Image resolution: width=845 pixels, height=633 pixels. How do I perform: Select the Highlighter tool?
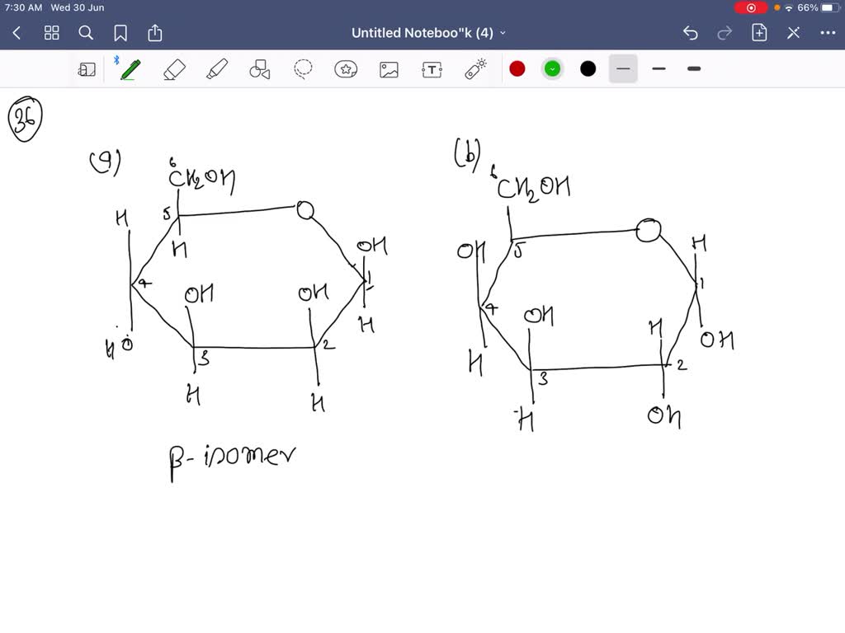(x=217, y=69)
